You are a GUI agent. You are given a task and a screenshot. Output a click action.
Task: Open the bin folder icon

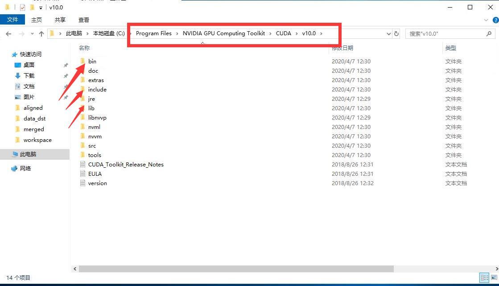tap(83, 61)
